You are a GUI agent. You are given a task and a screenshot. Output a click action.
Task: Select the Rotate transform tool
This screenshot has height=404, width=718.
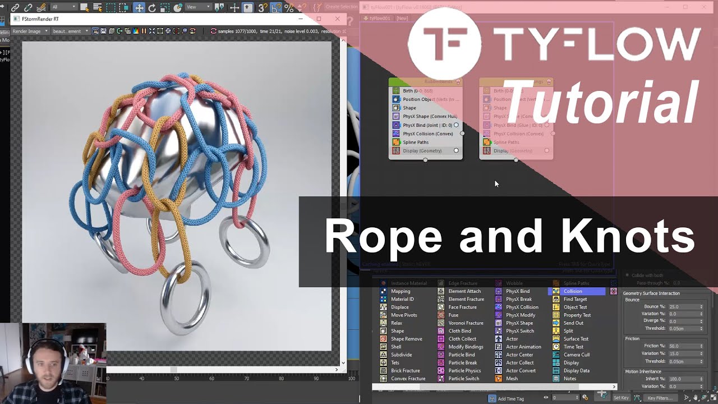click(x=152, y=8)
